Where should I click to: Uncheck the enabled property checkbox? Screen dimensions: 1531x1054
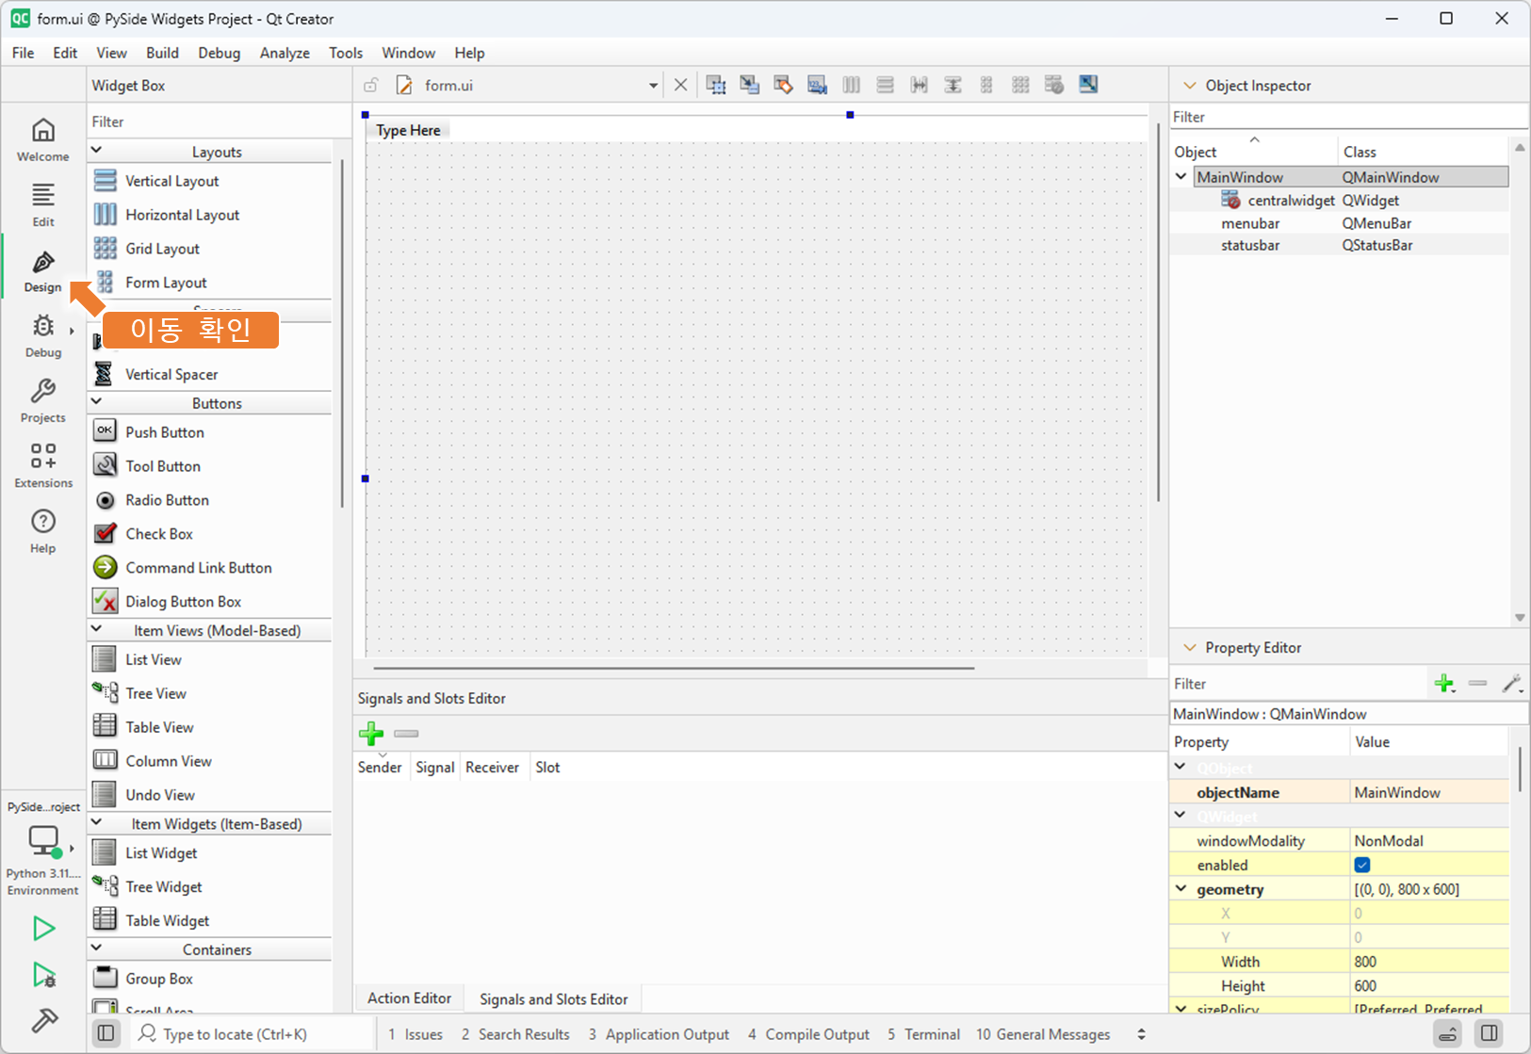(x=1362, y=865)
